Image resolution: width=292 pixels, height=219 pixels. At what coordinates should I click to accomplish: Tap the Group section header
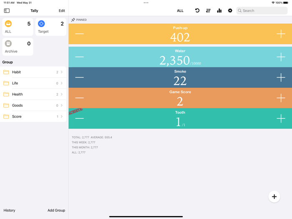pyautogui.click(x=8, y=62)
